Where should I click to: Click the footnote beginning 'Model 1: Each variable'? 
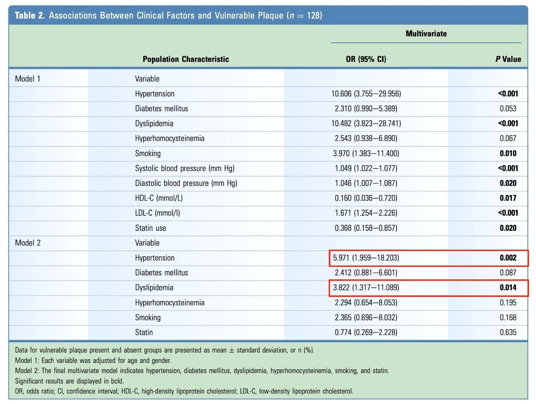[x=93, y=361]
